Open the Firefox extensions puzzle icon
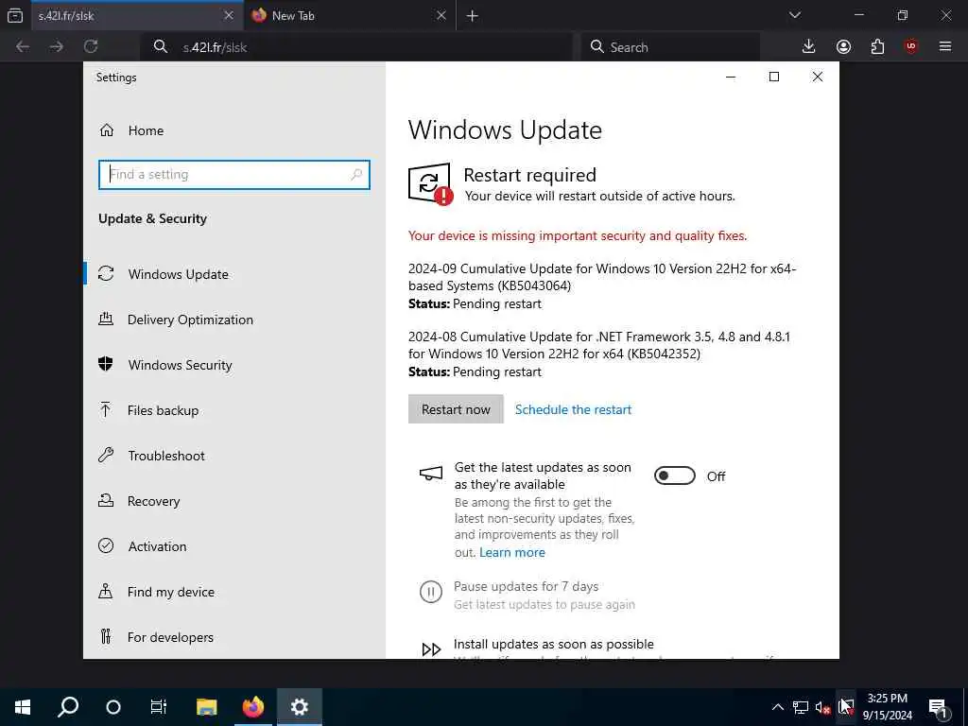Image resolution: width=968 pixels, height=726 pixels. (877, 46)
